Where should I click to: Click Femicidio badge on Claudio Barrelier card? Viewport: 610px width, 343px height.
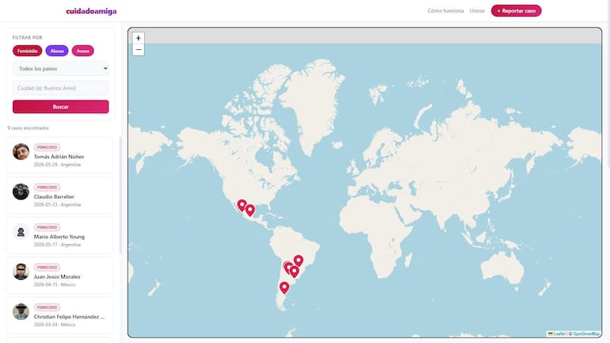pyautogui.click(x=47, y=188)
